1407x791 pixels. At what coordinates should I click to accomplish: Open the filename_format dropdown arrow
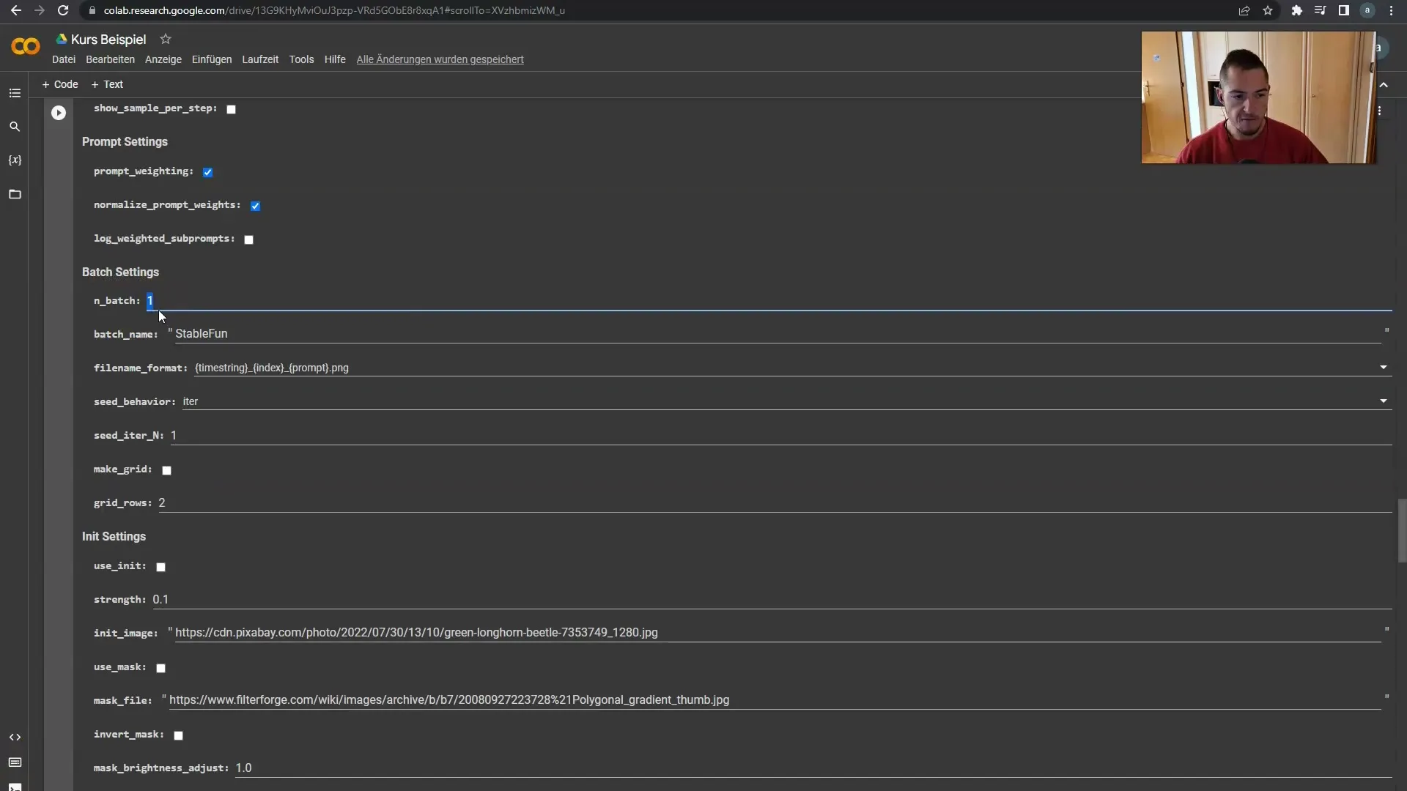[1384, 368]
